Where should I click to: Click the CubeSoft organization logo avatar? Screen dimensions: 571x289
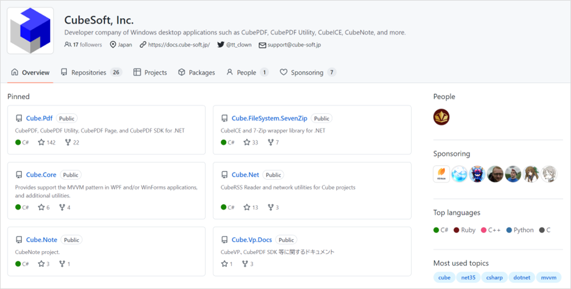point(30,31)
